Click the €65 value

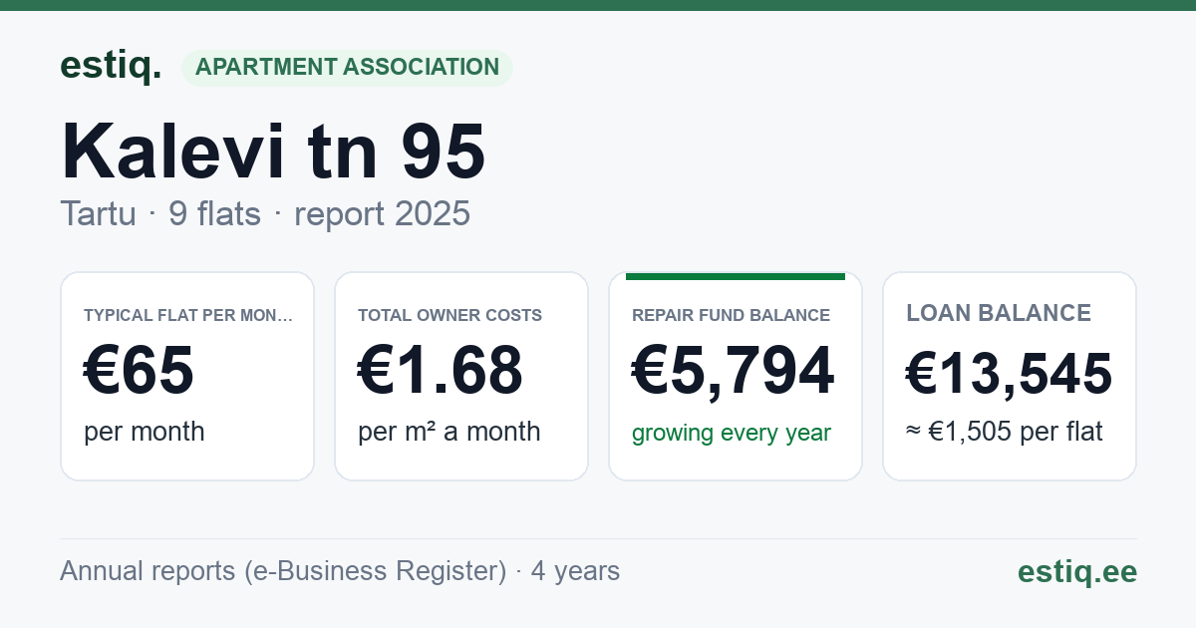[139, 372]
